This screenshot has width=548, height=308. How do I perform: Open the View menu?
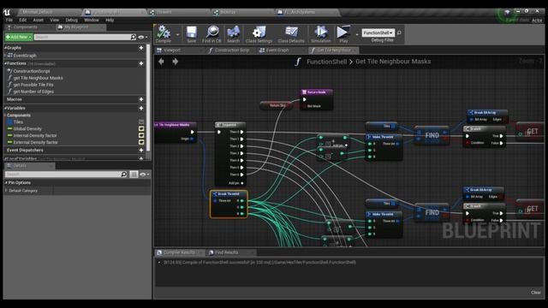click(x=54, y=21)
